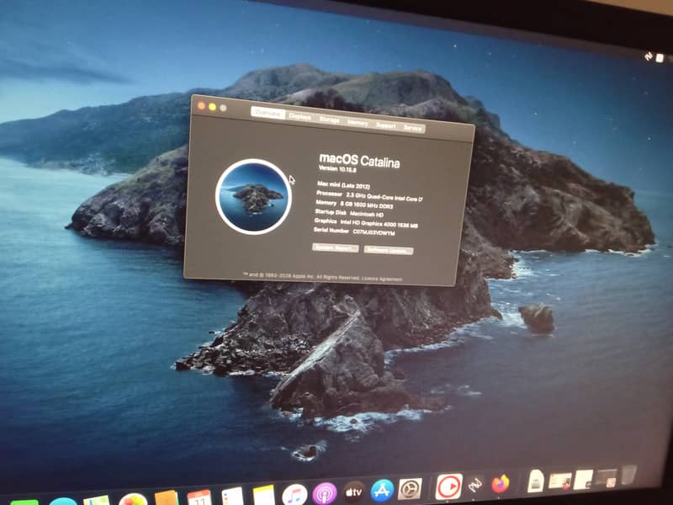Select the Service tab

413,128
